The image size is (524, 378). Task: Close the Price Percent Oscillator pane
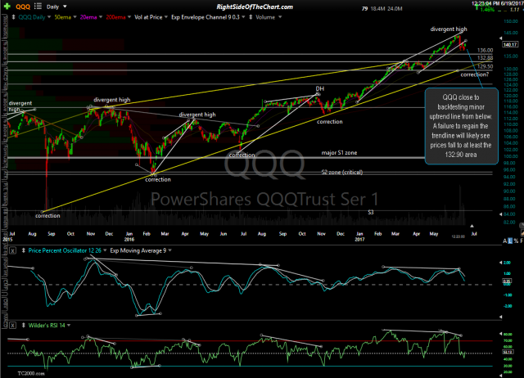point(12,250)
